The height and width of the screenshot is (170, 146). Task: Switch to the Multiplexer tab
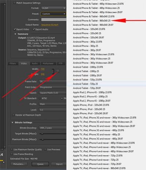tap(48, 64)
